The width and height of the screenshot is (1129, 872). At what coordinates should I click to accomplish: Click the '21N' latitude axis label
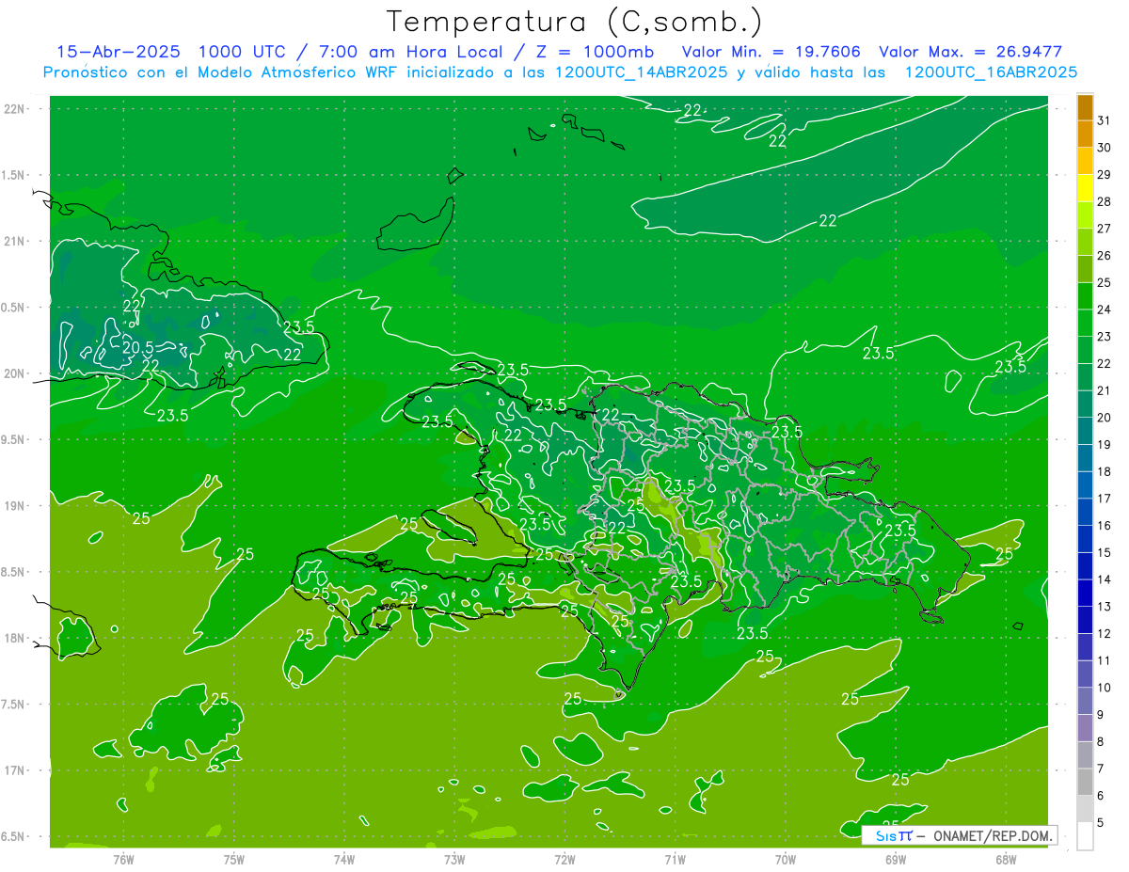click(x=14, y=242)
